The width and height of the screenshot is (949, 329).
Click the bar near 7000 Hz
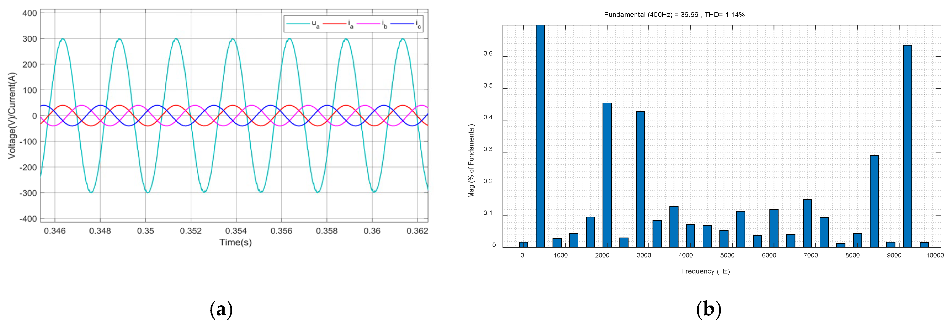[x=807, y=223]
